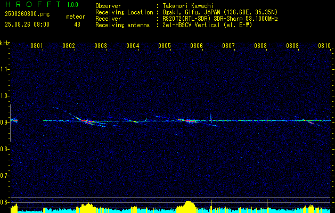
Task: Click the 1.1 frequency axis label
Action: click(x=4, y=69)
